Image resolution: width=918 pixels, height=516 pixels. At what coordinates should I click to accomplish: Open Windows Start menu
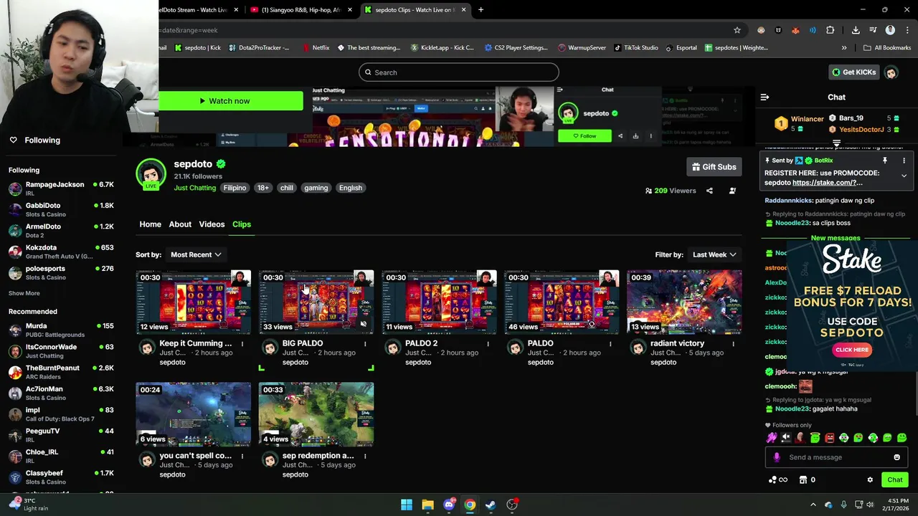tap(407, 505)
